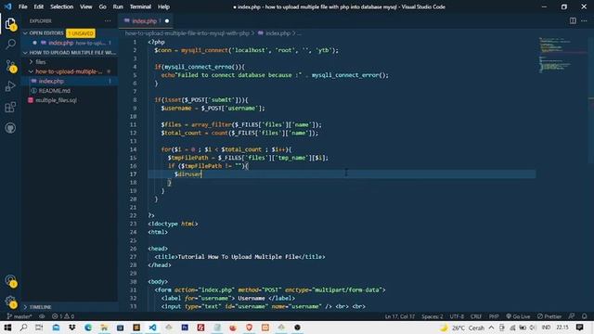Open Windows Start menu
This screenshot has height=334, width=594.
[x=7, y=328]
